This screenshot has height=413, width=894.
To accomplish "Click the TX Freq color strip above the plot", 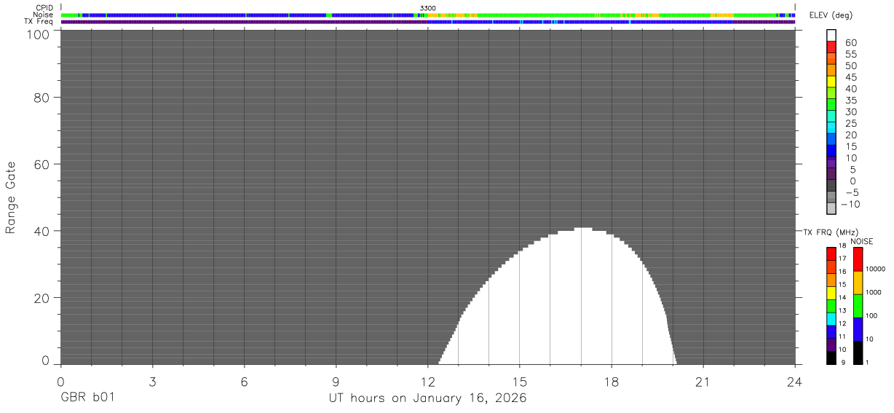I will 428,22.
